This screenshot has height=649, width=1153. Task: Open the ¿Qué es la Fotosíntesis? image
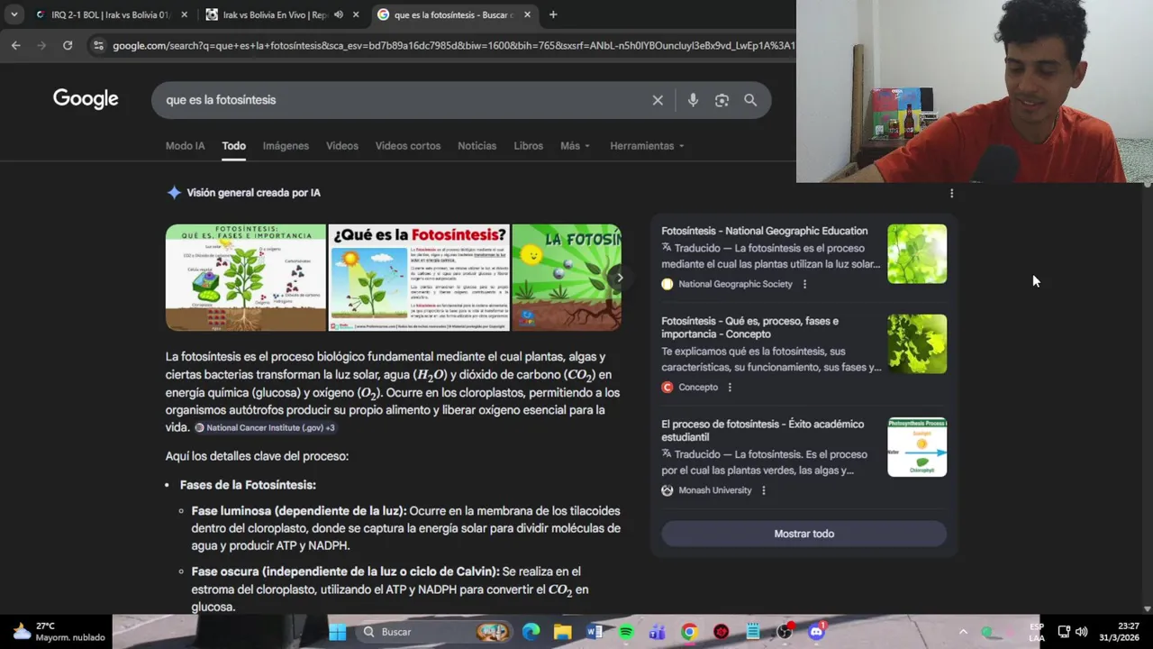pyautogui.click(x=419, y=278)
